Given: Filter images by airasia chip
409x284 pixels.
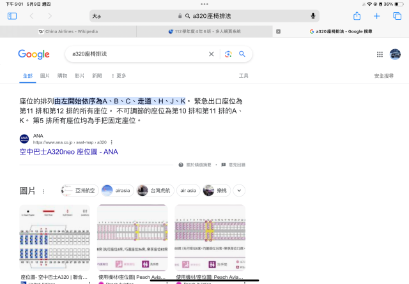Looking at the screenshot, I should click(x=118, y=190).
